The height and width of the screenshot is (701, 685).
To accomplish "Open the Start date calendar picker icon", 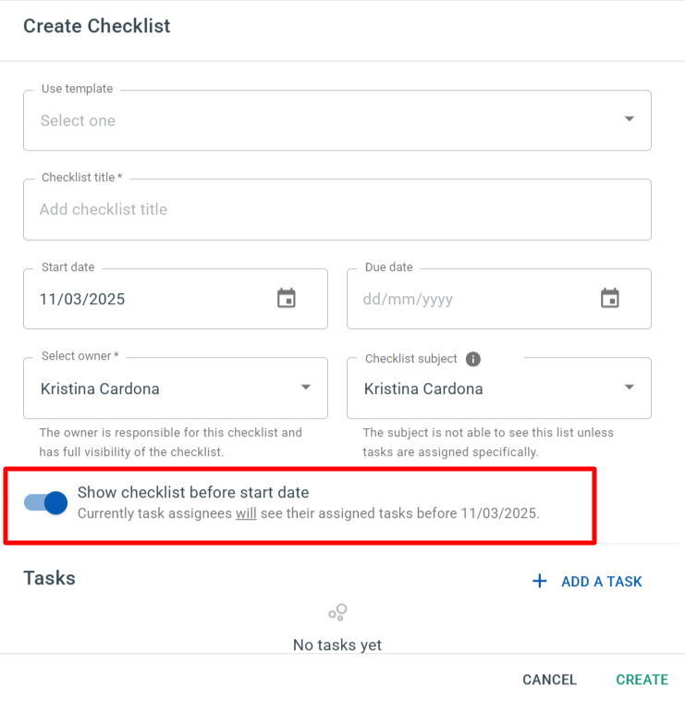I will [x=287, y=299].
